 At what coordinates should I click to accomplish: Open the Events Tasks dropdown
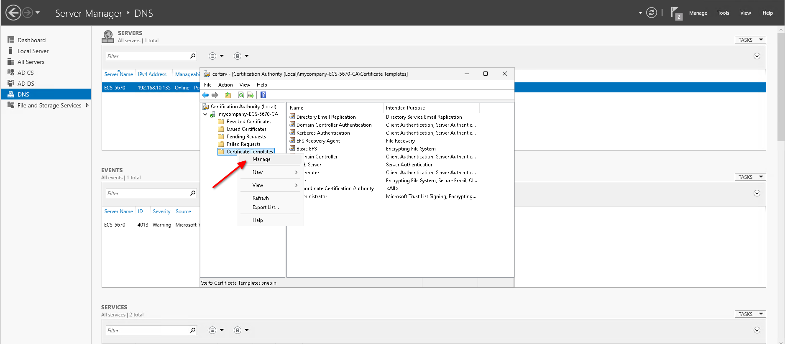tap(750, 177)
